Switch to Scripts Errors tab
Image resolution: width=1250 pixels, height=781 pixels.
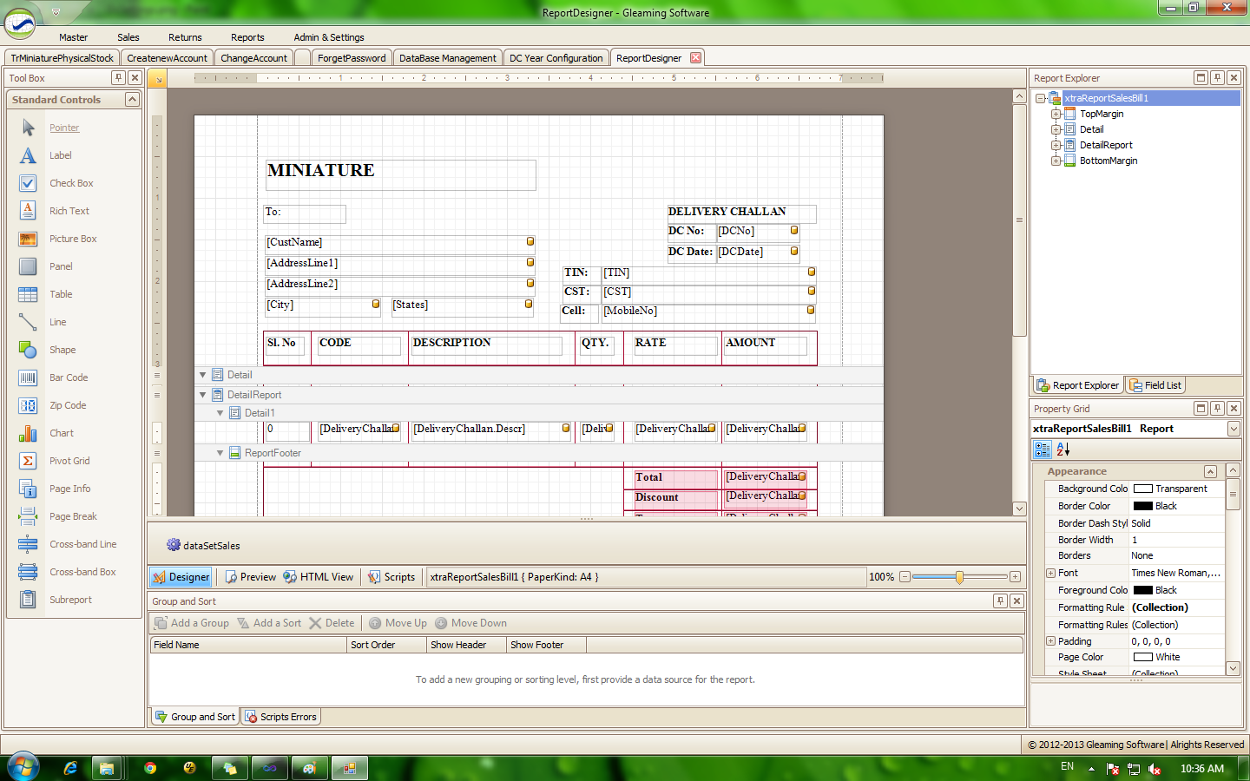(280, 717)
